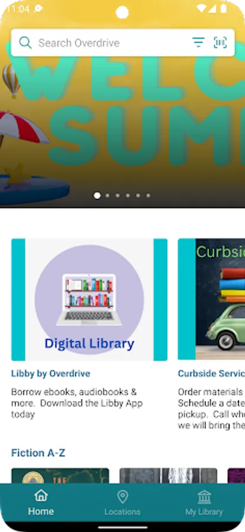Select the third carousel page dot
Image resolution: width=245 pixels, height=532 pixels.
117,196
